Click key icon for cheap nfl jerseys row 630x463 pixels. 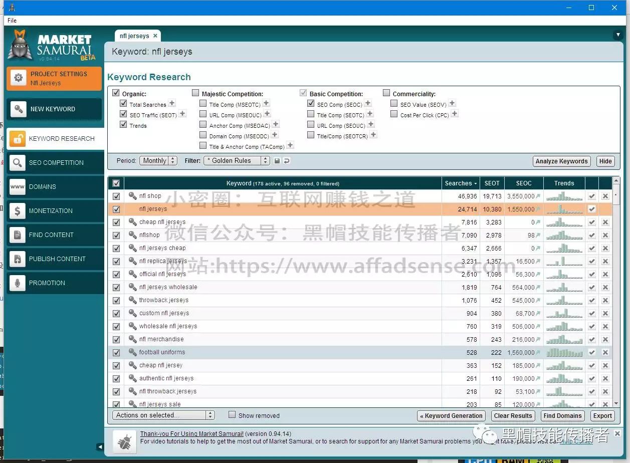pyautogui.click(x=133, y=222)
